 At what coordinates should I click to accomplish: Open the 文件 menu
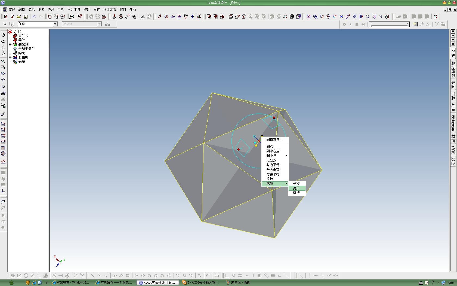(12, 10)
